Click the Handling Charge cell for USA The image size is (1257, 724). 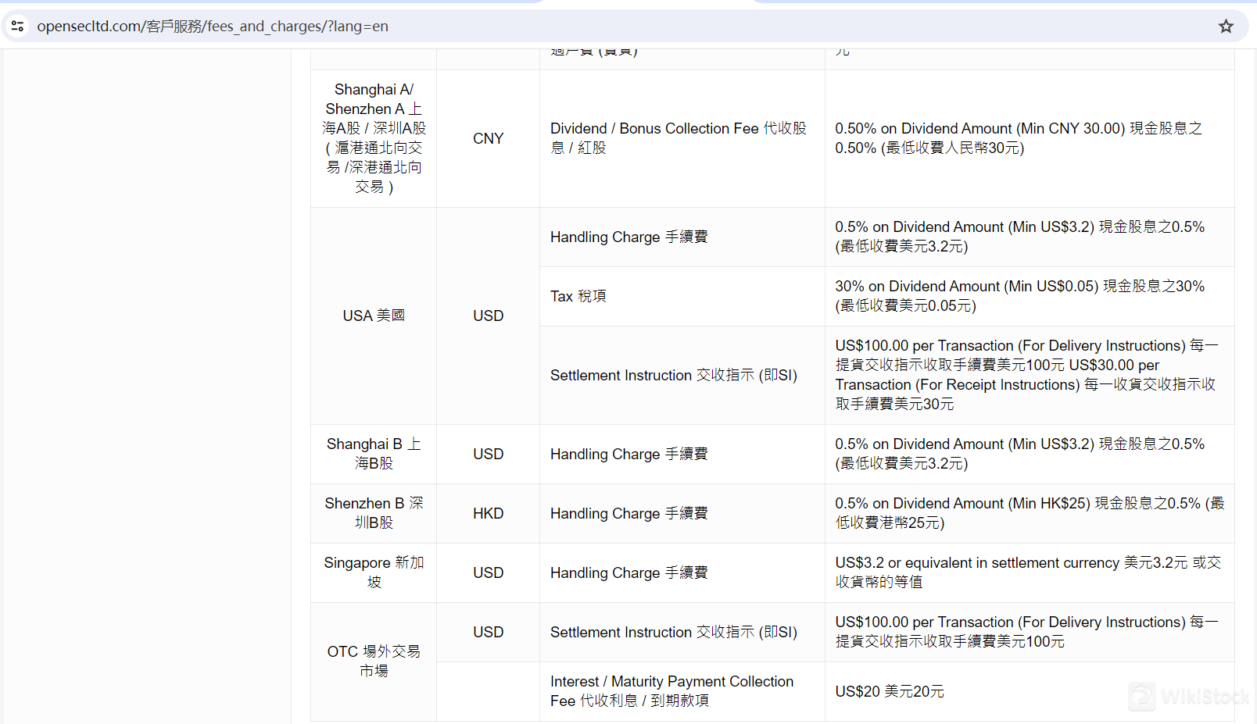coord(629,237)
